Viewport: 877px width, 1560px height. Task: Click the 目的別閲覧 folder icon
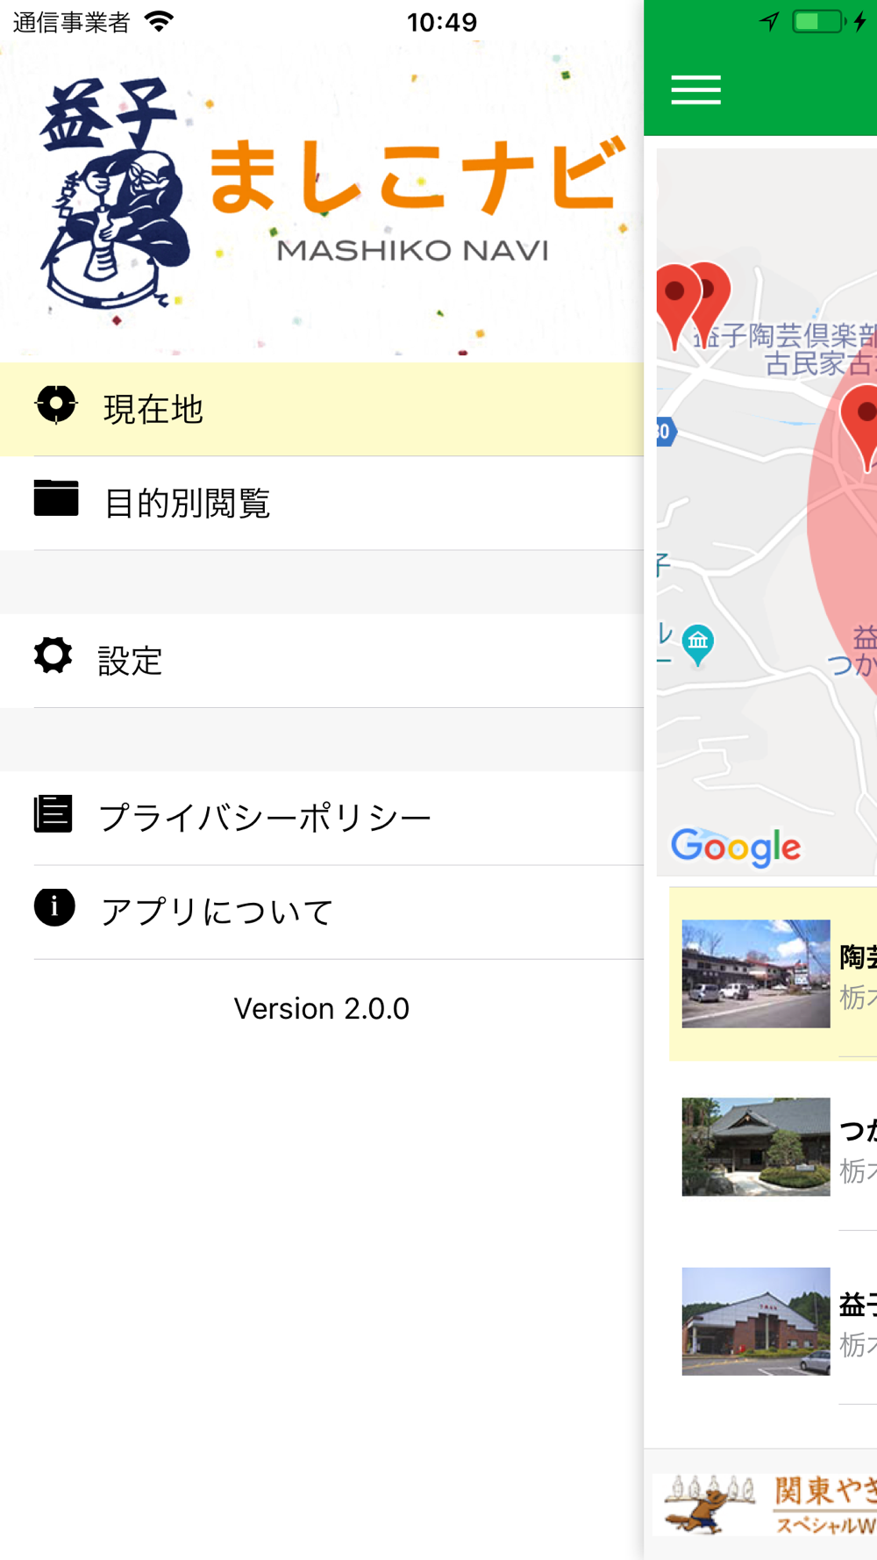(x=56, y=497)
